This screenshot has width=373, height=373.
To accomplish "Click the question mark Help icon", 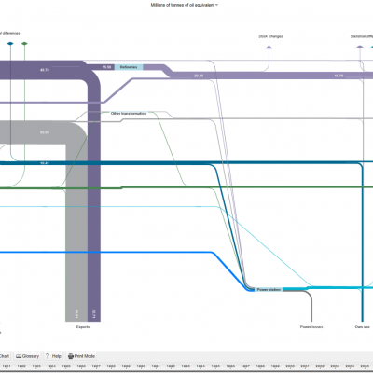I will click(48, 356).
